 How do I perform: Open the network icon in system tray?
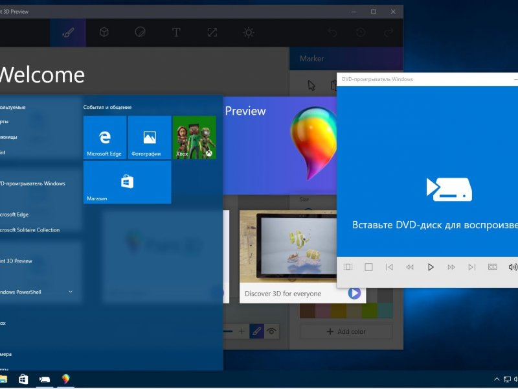[x=507, y=379]
